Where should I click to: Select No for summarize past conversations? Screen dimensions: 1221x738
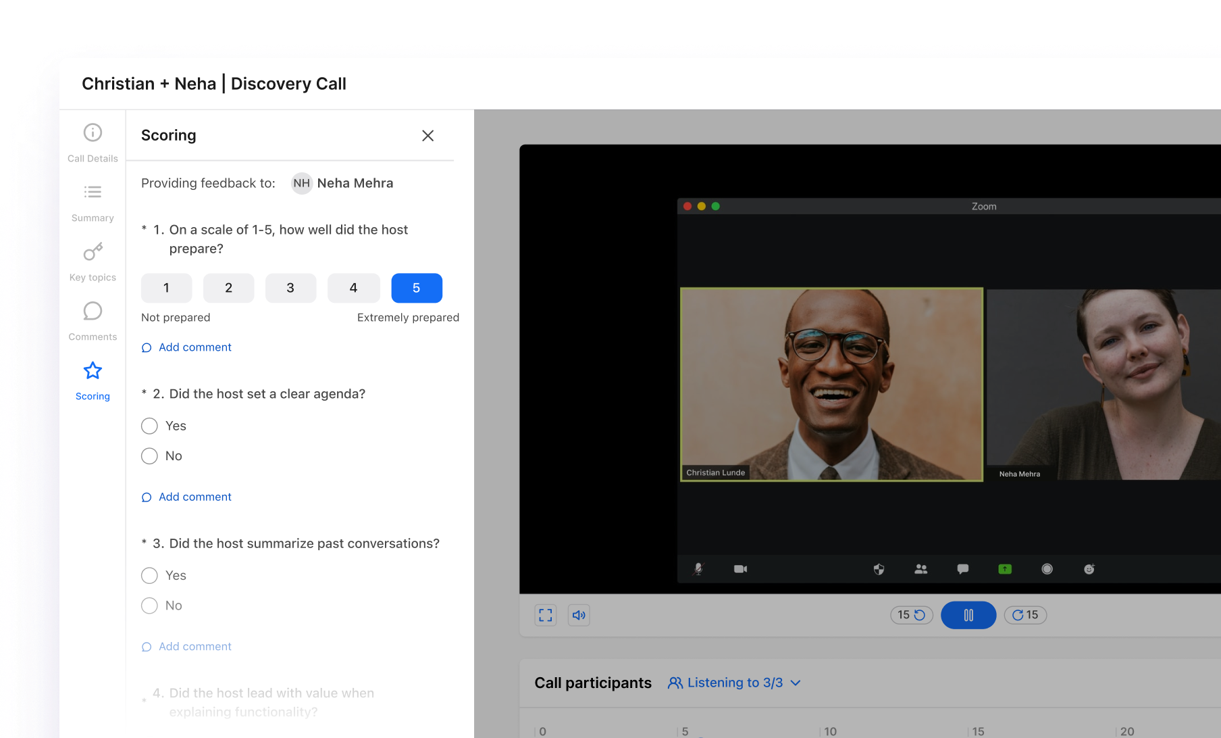tap(149, 606)
